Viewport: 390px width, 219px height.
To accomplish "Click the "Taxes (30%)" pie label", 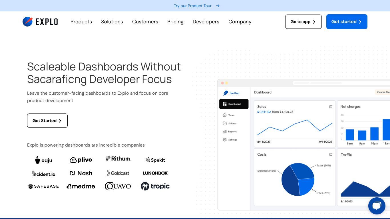I will [324, 165].
